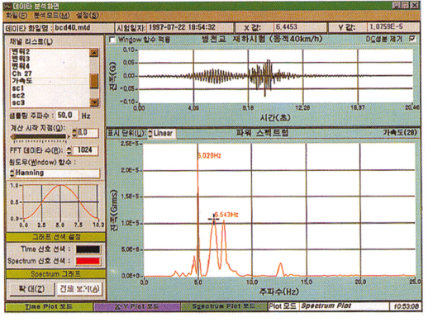Open the 표시 단위 Linear selector
Image resolution: width=433 pixels, height=327 pixels.
coord(160,133)
